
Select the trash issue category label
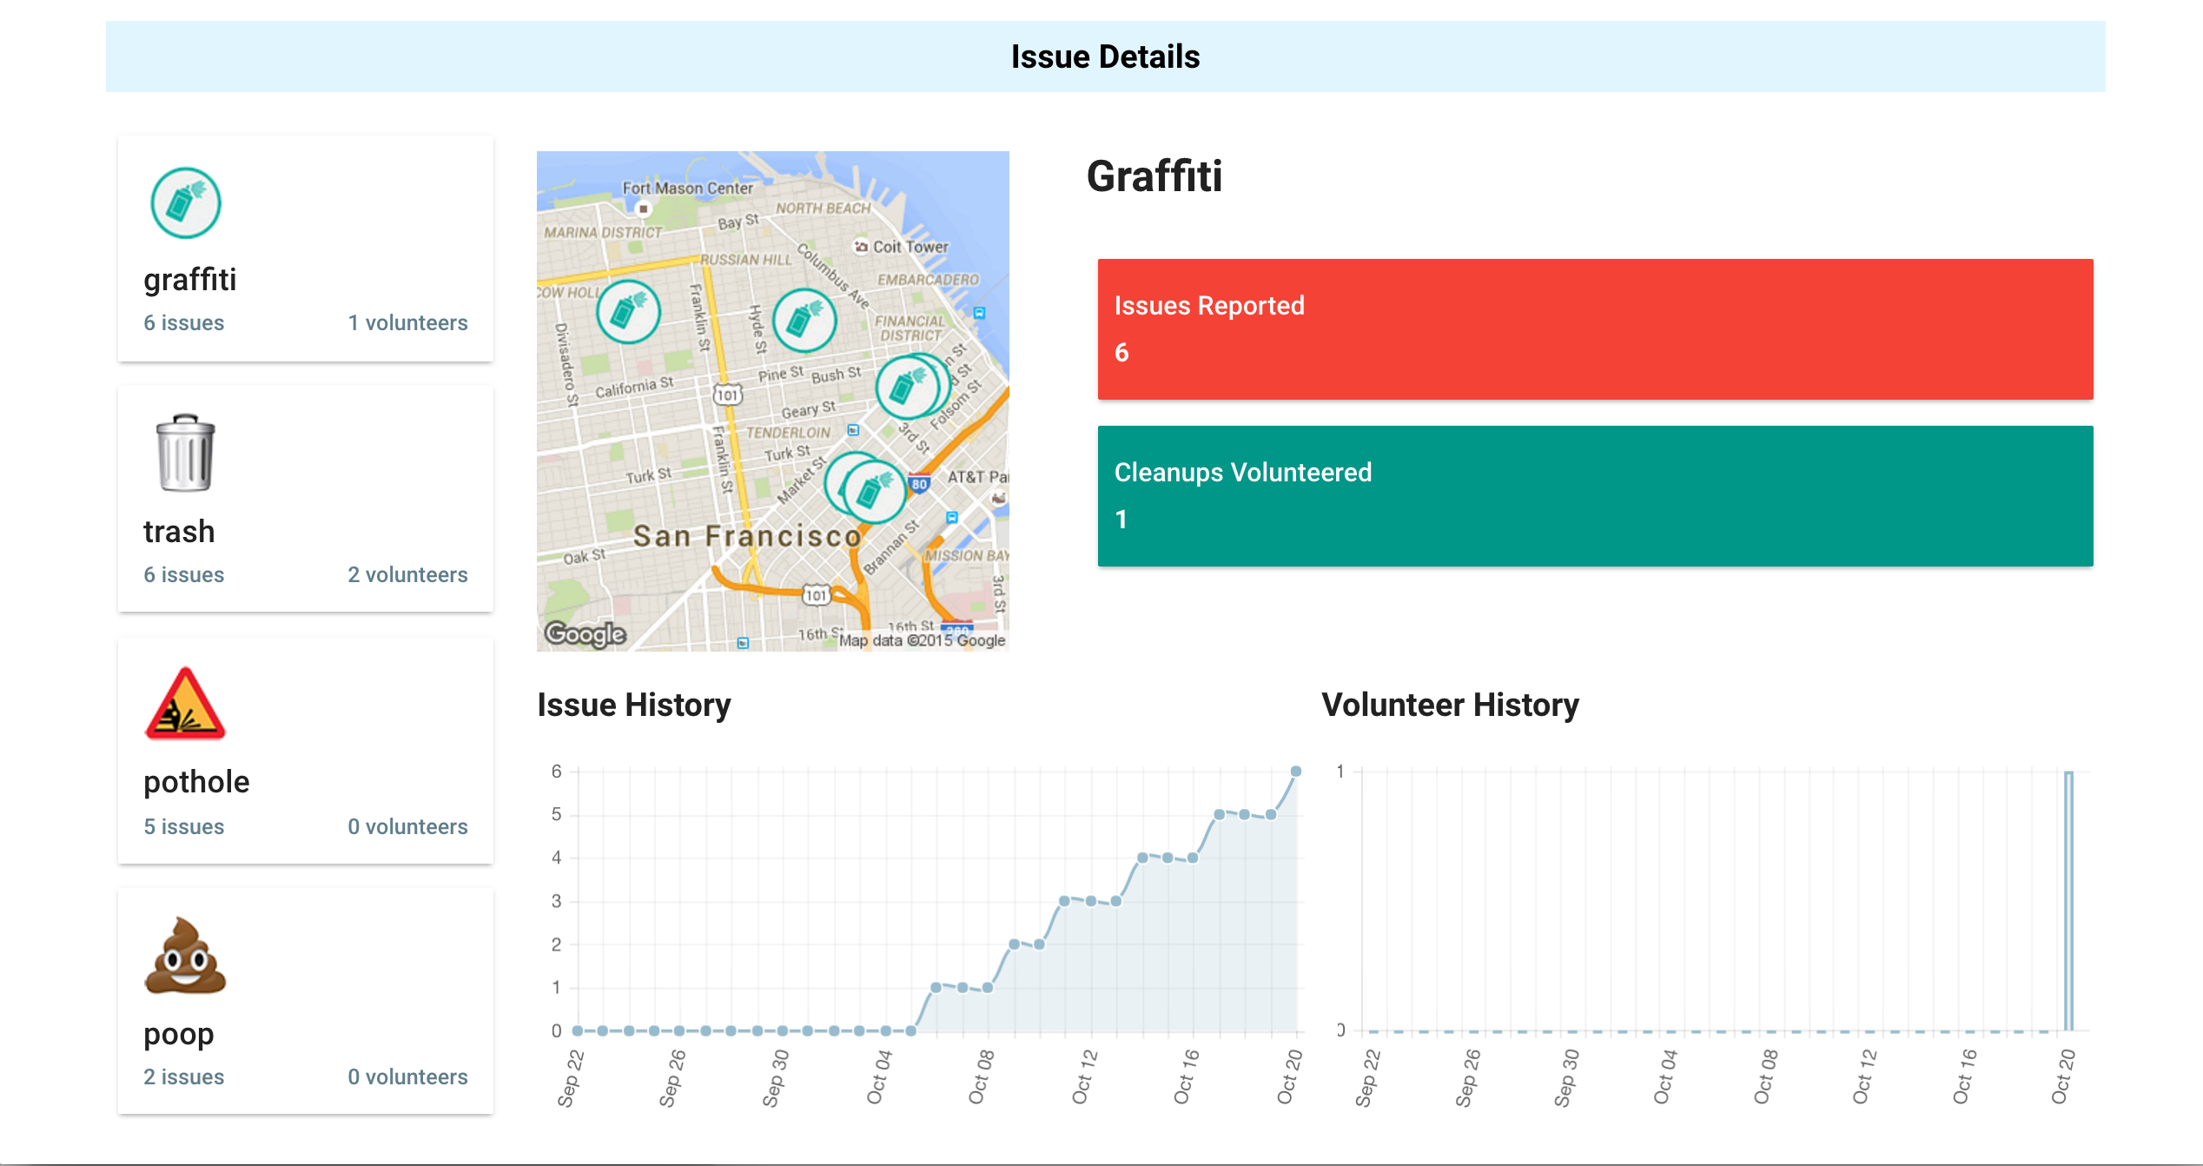pyautogui.click(x=179, y=532)
